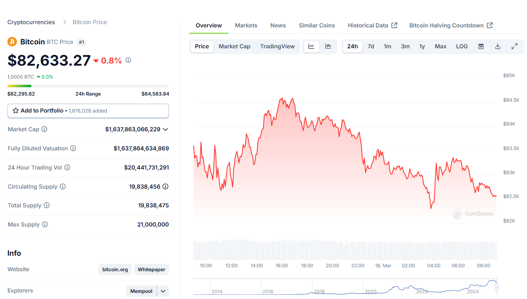Open 24 Hour Trading Vol info icon
The image size is (527, 299).
pos(67,167)
